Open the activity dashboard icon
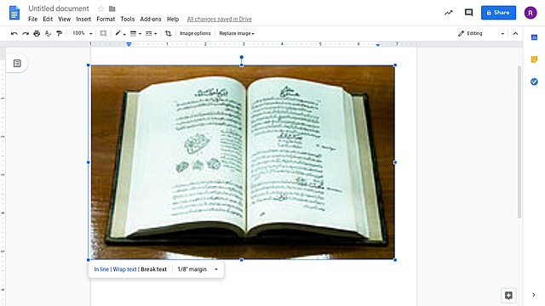 pos(449,13)
